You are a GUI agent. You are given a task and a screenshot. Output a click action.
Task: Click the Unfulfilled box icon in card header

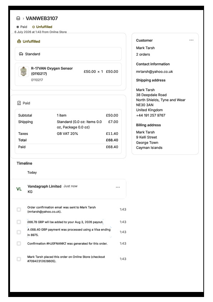click(19, 41)
